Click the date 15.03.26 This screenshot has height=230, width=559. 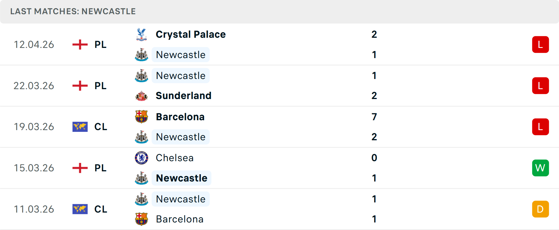pyautogui.click(x=34, y=168)
